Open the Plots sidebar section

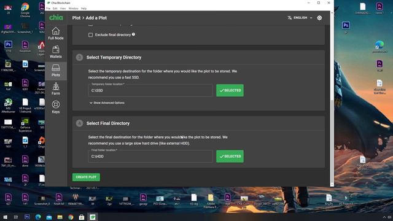coord(56,71)
